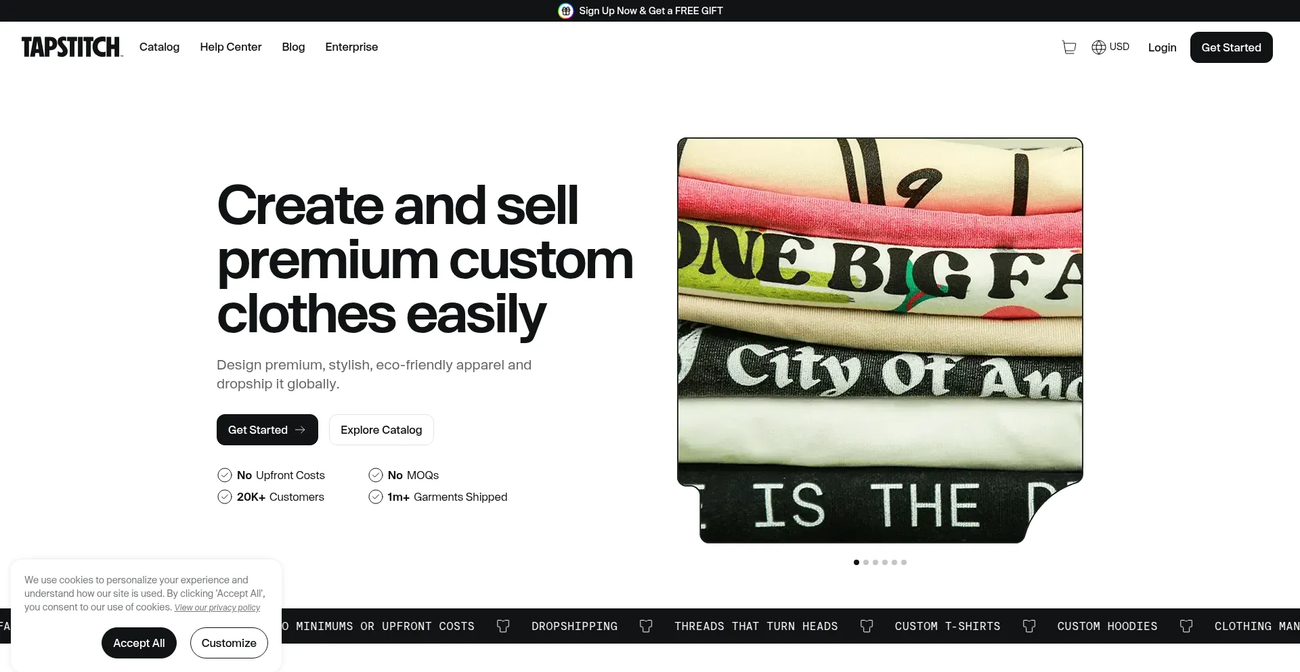
Task: Click checkmark icon beside Garments Shipped
Action: point(376,497)
